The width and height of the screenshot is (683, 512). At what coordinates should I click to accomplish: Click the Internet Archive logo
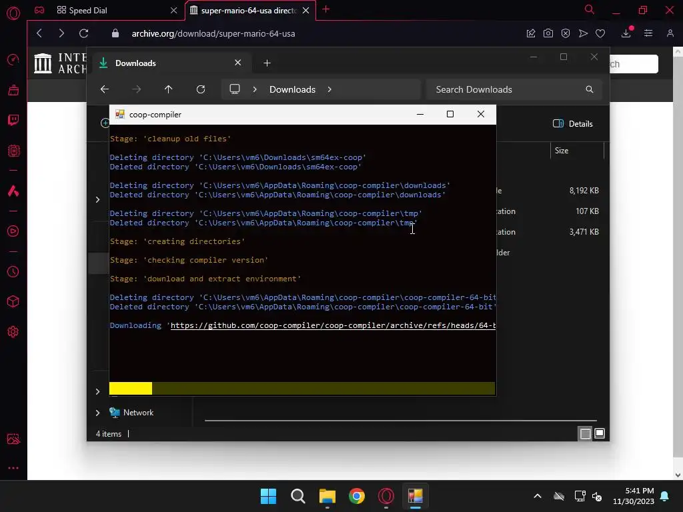click(x=60, y=63)
